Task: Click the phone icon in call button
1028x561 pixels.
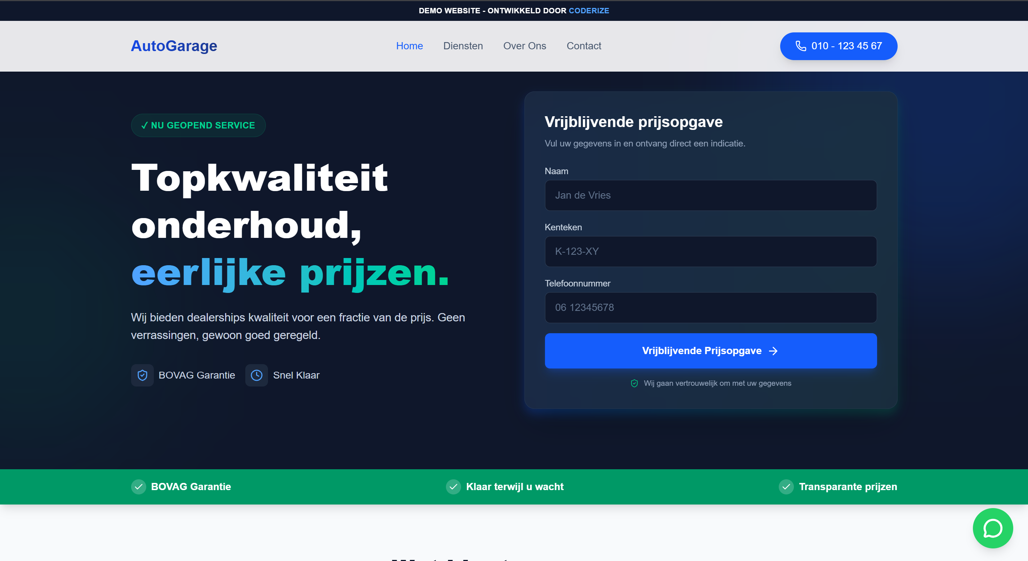Action: pyautogui.click(x=800, y=46)
